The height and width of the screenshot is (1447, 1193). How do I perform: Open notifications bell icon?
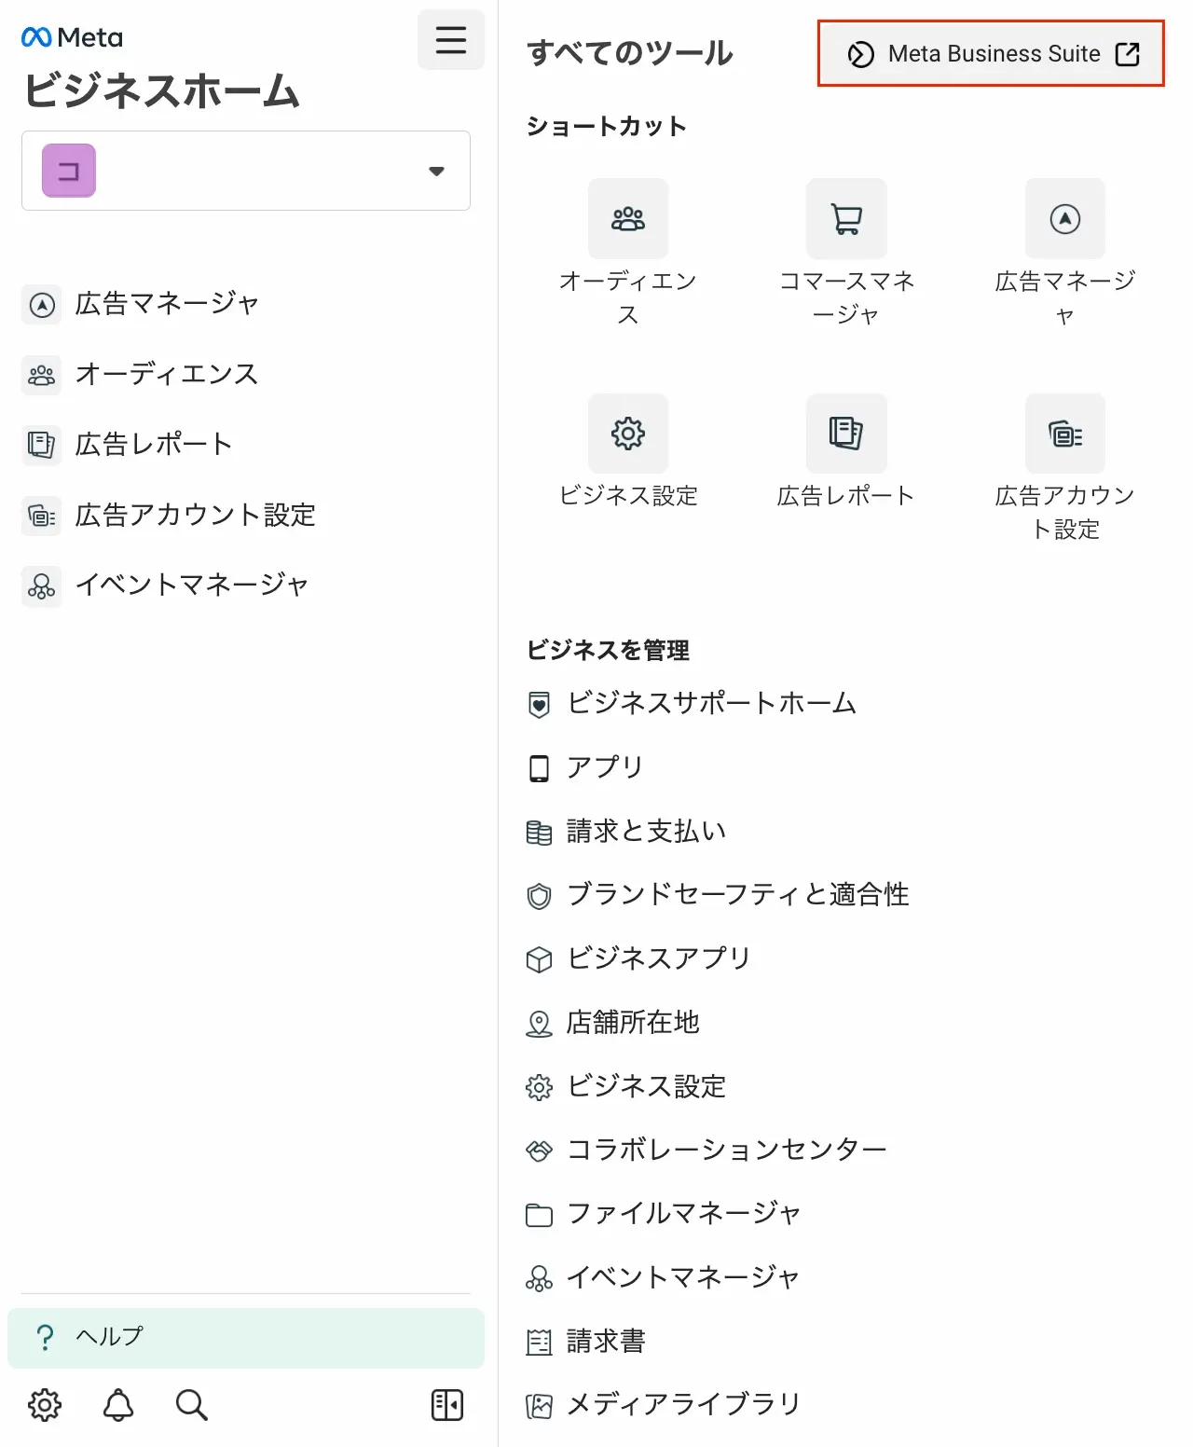coord(118,1404)
